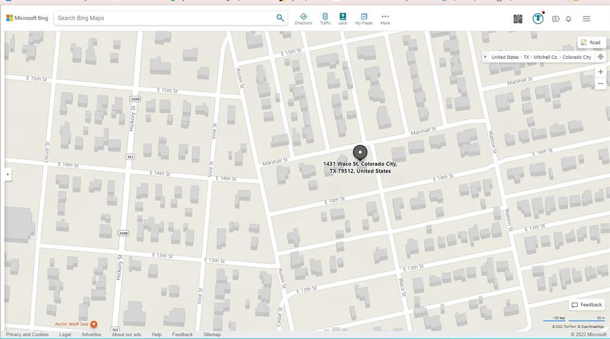
Task: Open the Privacy and Cookies link
Action: coord(27,334)
